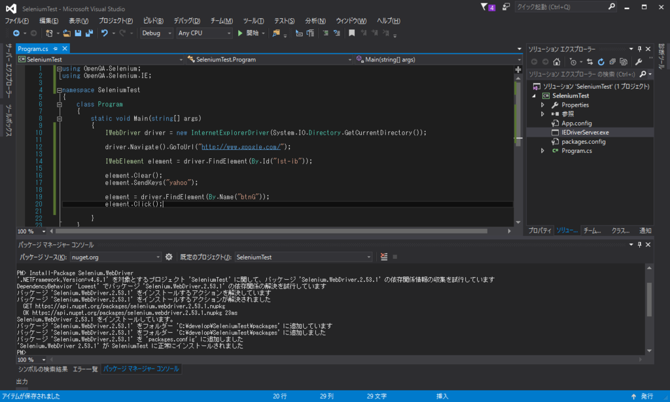Viewport: 670px width, 402px height.
Task: Open the デバッグ(D) menu
Action: point(186,20)
